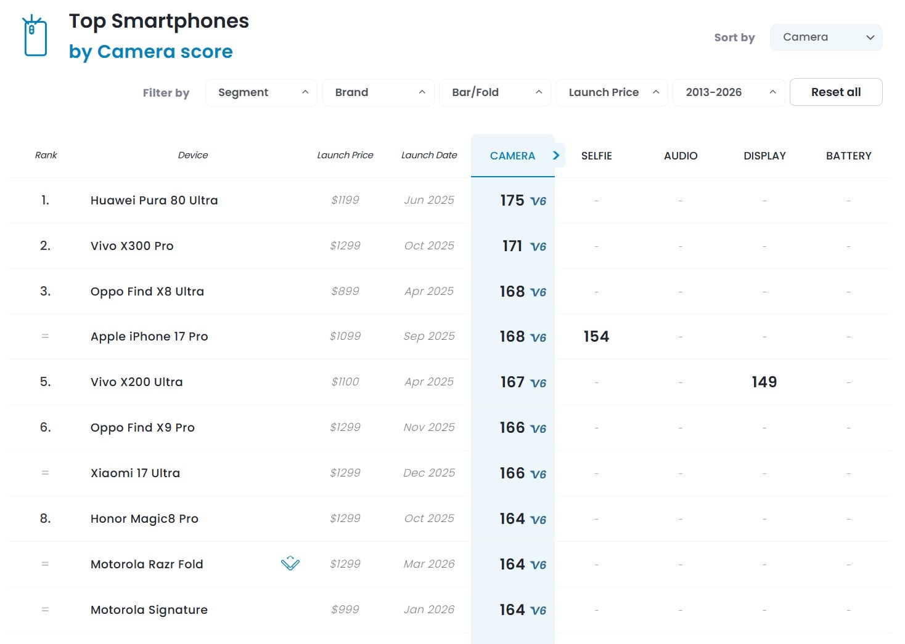Click the foldable icon beside Motorola Razr Fold
The image size is (905, 644).
pyautogui.click(x=290, y=563)
